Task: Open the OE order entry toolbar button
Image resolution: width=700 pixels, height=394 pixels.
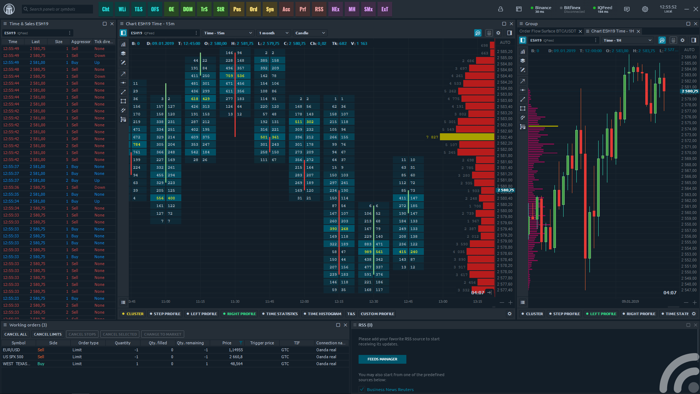Action: pos(171,9)
